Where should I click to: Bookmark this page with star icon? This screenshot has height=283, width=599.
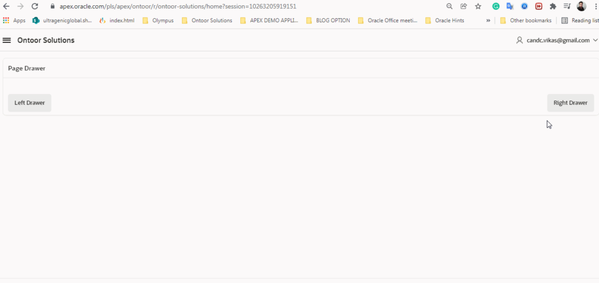(478, 6)
